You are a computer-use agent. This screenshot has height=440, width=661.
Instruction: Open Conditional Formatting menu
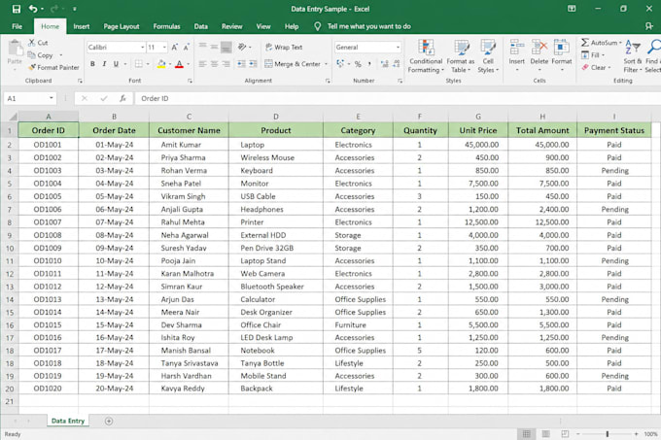[426, 56]
